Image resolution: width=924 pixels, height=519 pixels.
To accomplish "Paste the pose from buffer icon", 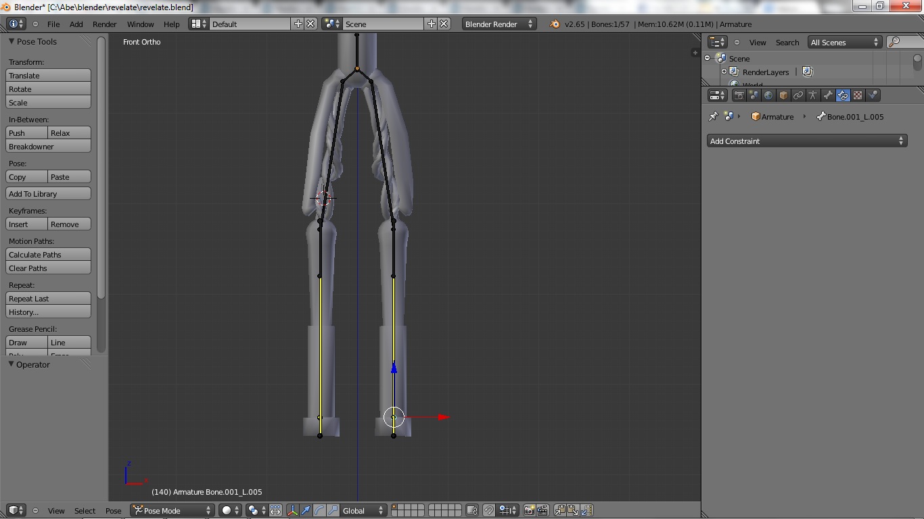I will 573,510.
